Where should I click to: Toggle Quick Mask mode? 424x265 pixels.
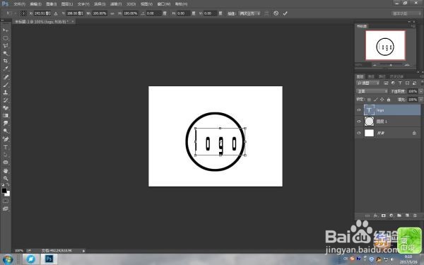[x=6, y=201]
